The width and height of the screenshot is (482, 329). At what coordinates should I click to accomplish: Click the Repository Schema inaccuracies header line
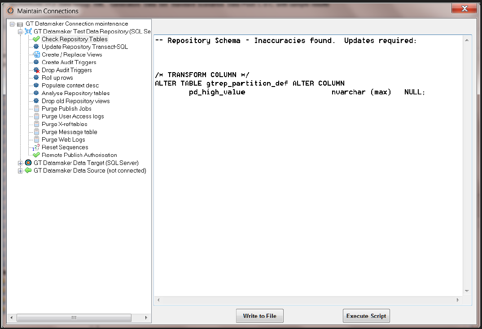click(286, 40)
